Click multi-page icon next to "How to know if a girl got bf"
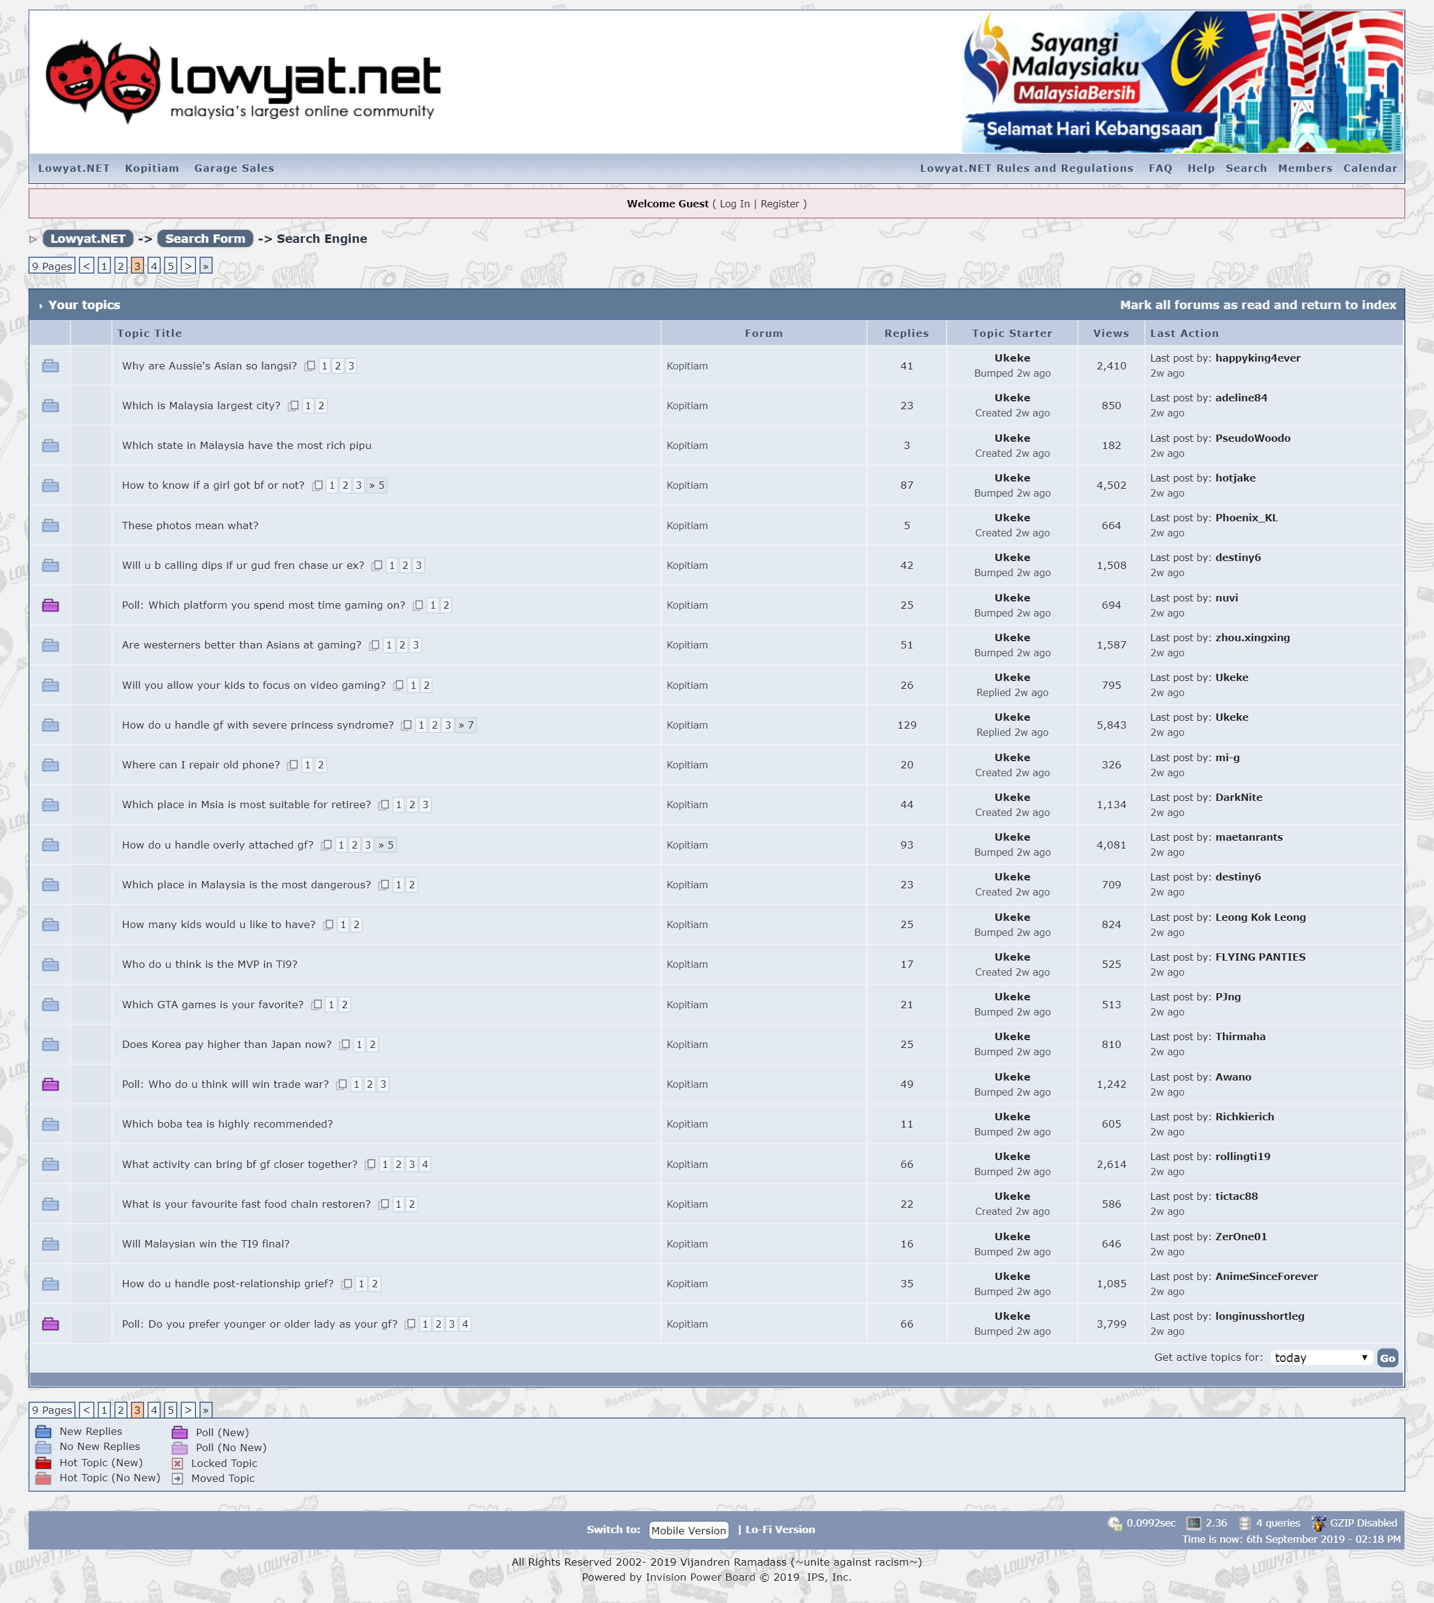This screenshot has height=1603, width=1434. pyautogui.click(x=318, y=485)
